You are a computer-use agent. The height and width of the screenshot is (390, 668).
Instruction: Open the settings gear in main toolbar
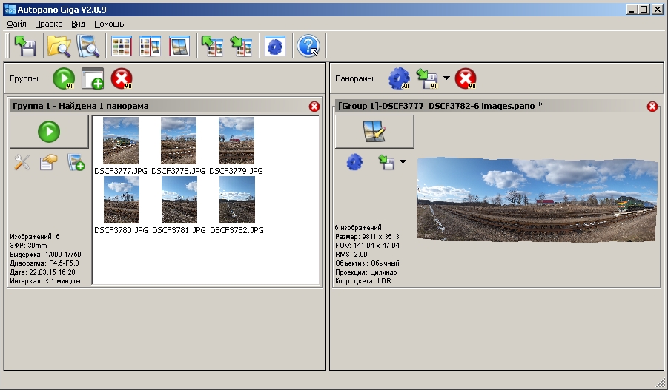point(275,46)
